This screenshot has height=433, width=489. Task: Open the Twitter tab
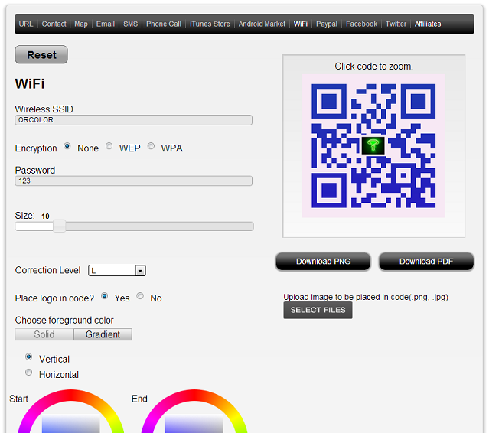[x=396, y=24]
